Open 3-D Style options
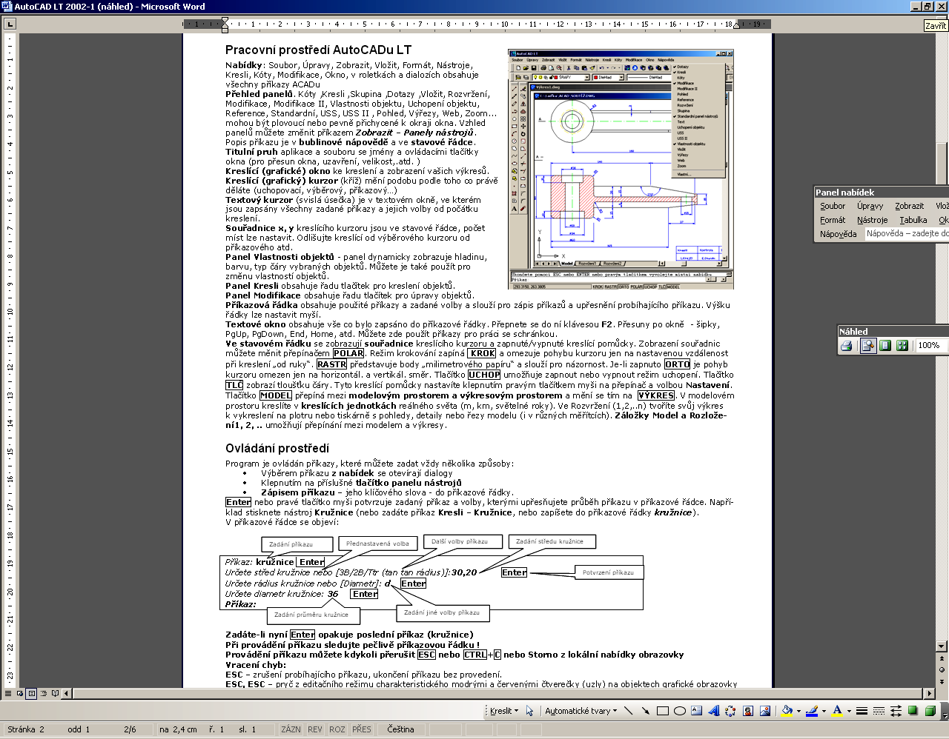The height and width of the screenshot is (739, 949). [x=930, y=711]
